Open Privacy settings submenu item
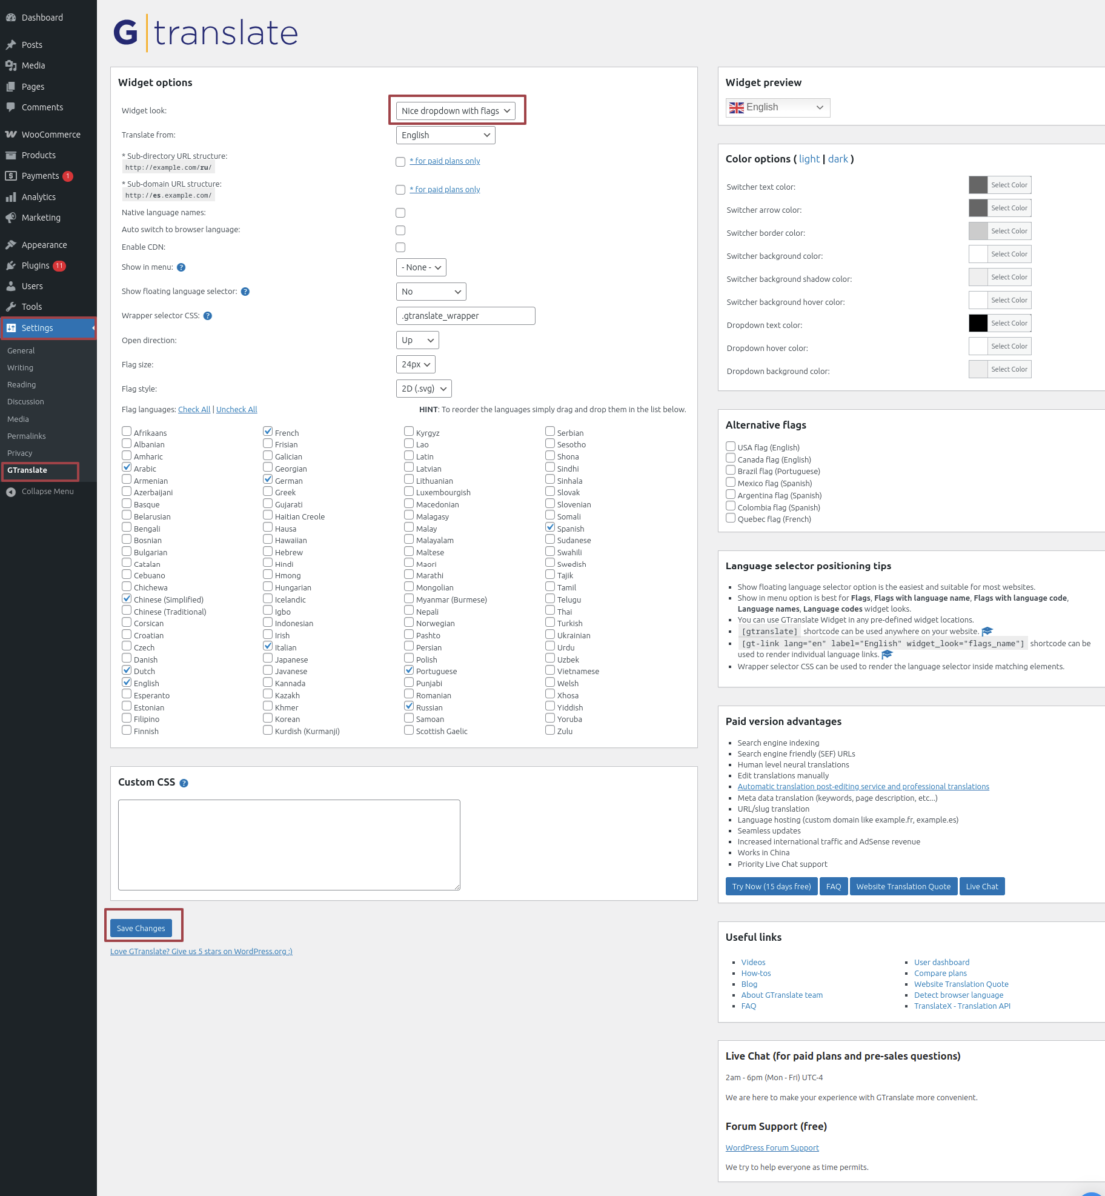The width and height of the screenshot is (1105, 1196). coord(20,453)
